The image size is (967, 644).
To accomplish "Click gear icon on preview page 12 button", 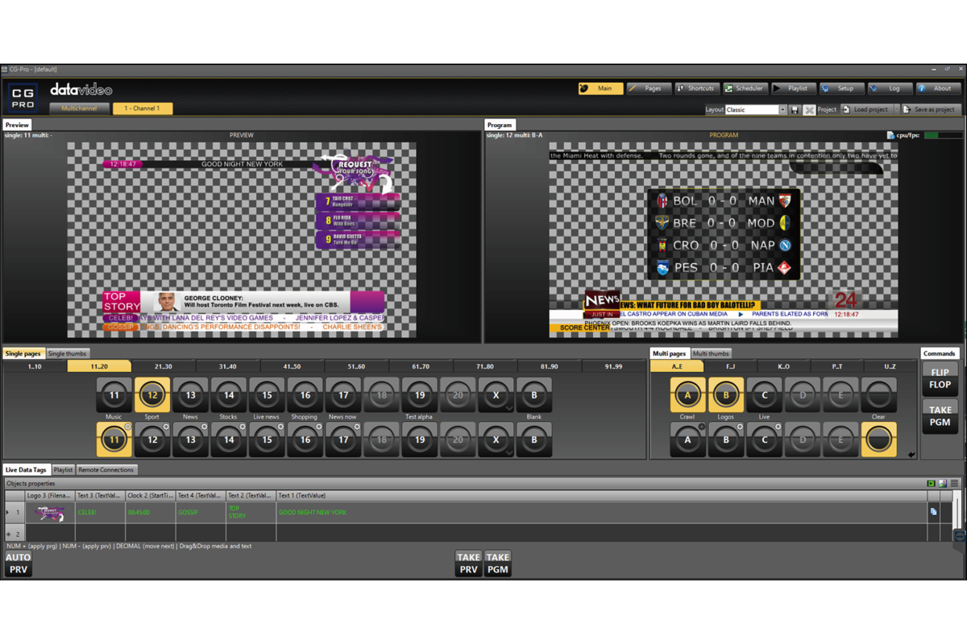I will [x=165, y=427].
